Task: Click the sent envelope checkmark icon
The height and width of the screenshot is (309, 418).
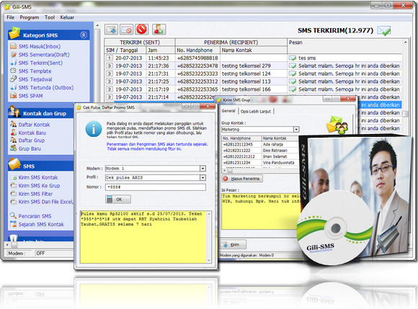Action: click(384, 31)
